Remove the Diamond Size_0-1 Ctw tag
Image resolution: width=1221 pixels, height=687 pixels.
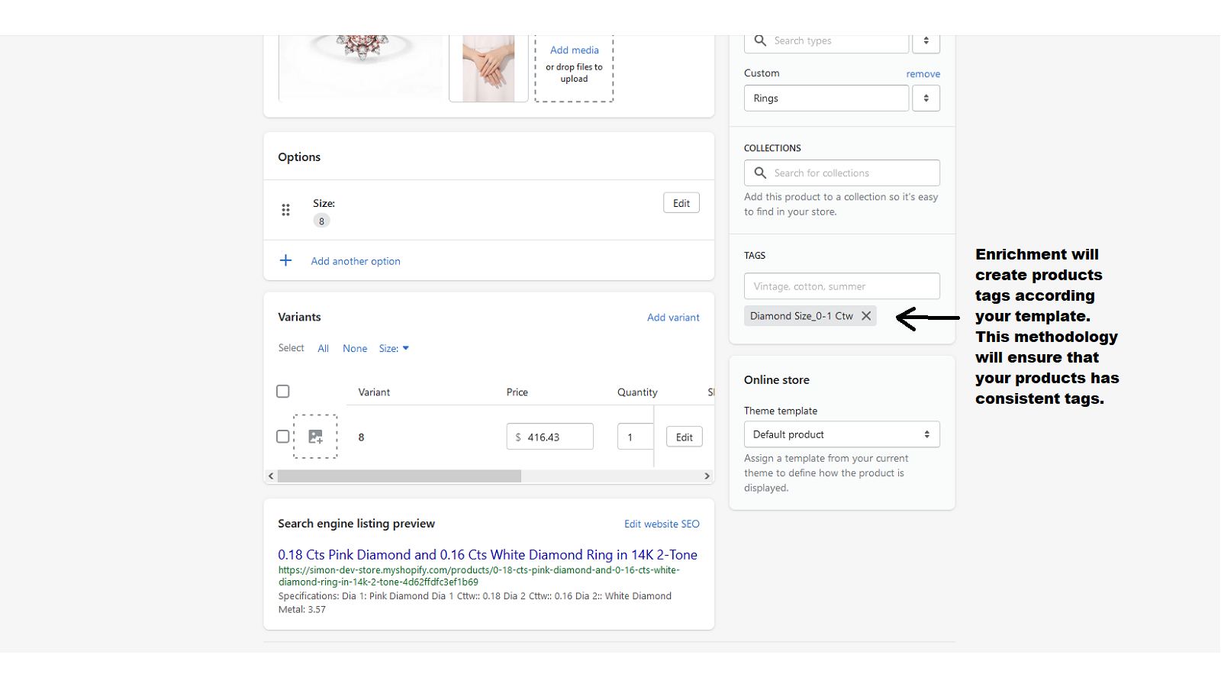(x=865, y=315)
